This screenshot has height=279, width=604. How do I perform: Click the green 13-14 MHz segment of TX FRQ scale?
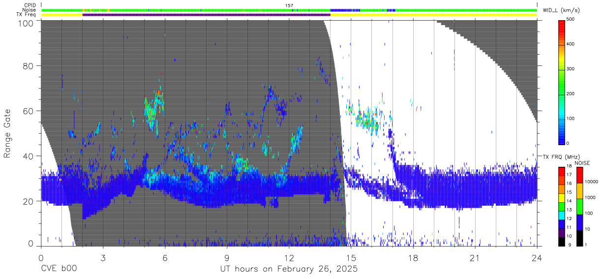(562, 207)
